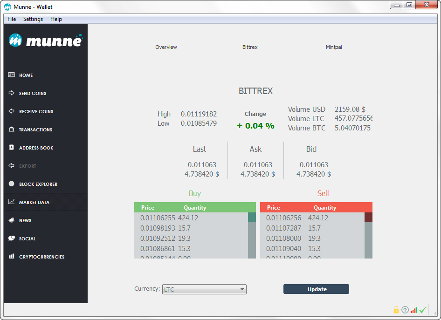The height and width of the screenshot is (320, 441).
Task: Minimize the Munne Wallet window
Action: point(397,5)
